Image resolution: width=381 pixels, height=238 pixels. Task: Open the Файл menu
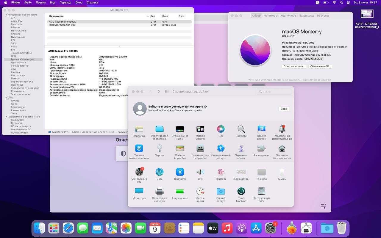coord(28,2)
